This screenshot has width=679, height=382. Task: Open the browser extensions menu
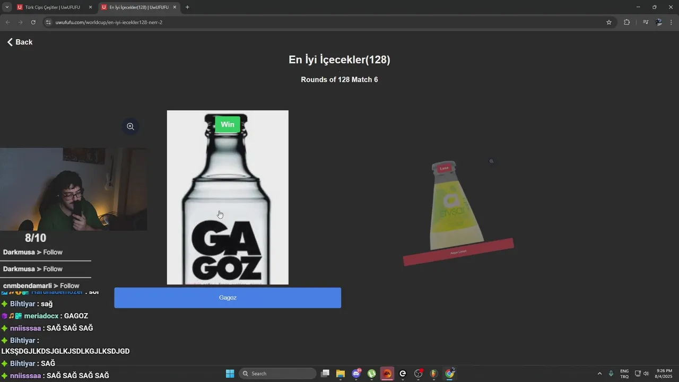click(627, 22)
